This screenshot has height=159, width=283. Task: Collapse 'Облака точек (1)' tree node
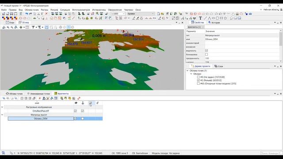[x=187, y=71]
